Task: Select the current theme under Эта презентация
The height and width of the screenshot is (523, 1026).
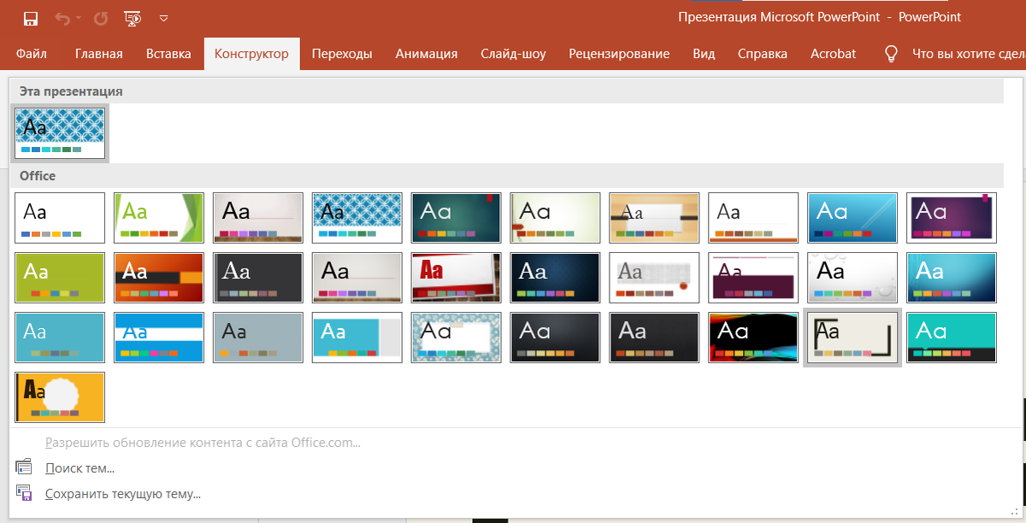Action: click(60, 132)
